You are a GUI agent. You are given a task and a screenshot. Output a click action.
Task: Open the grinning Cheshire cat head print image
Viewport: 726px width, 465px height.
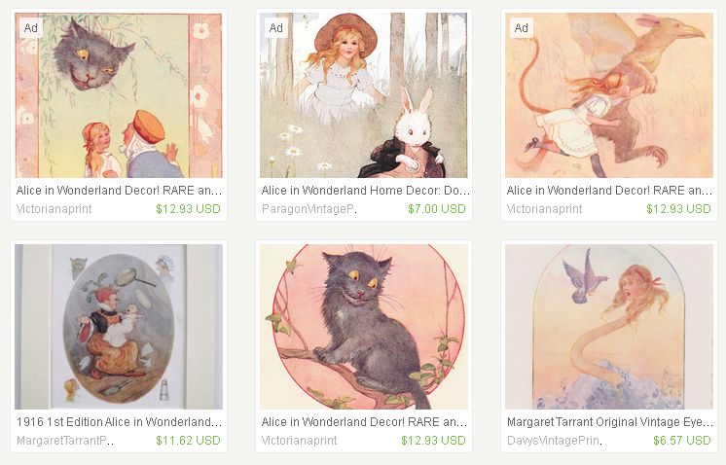click(x=119, y=95)
